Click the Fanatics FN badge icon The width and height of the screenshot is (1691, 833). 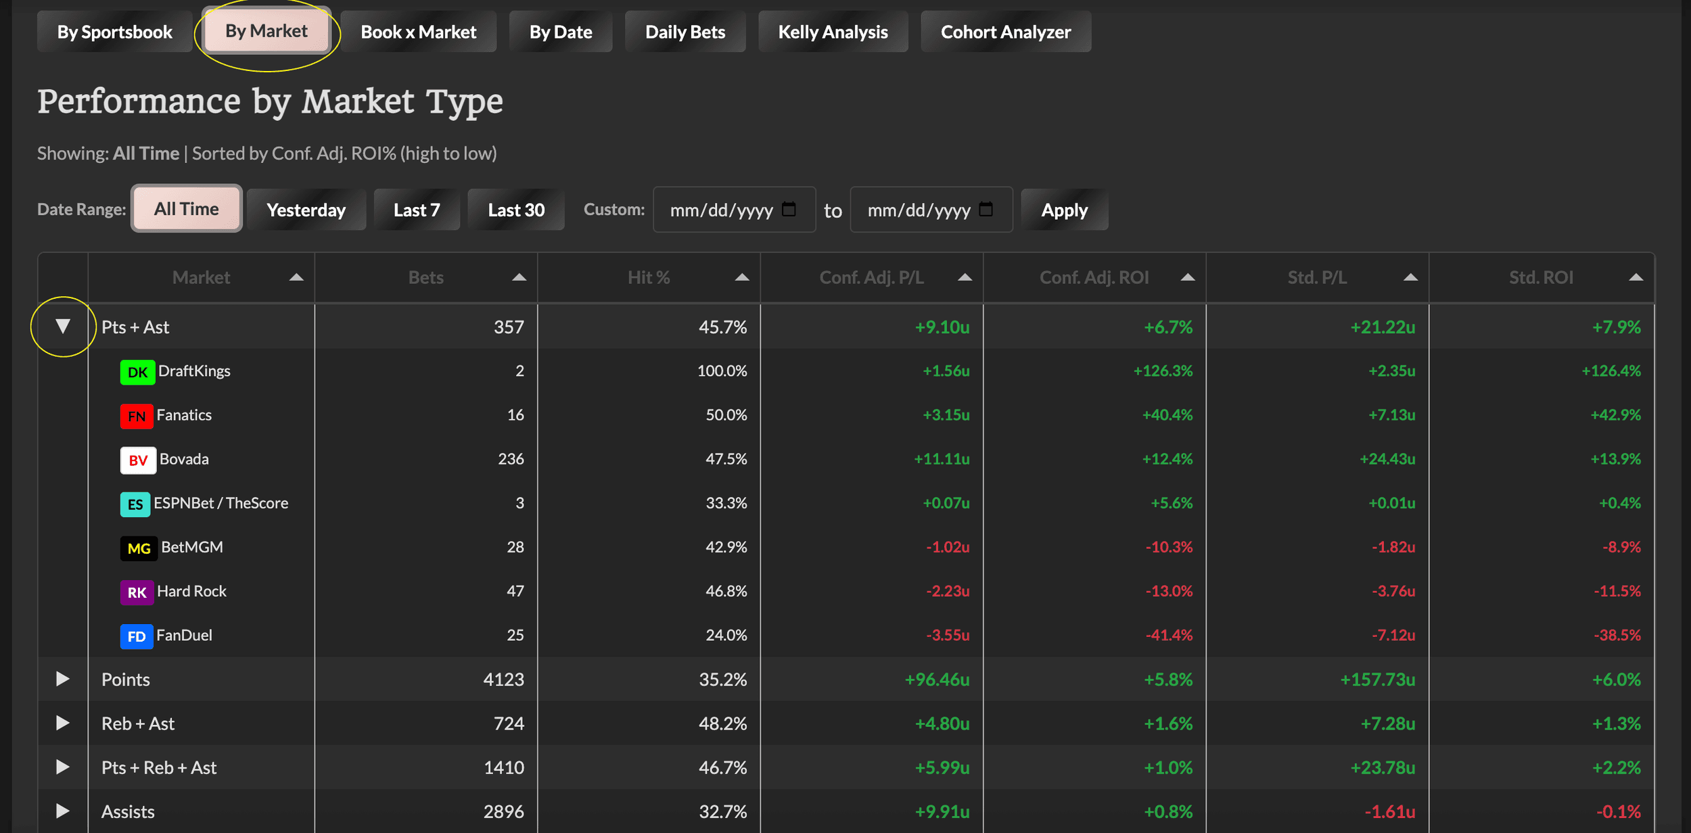(x=136, y=416)
